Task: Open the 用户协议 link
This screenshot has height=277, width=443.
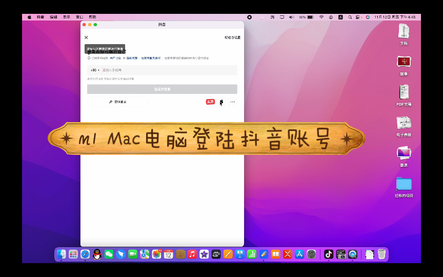Action: pyautogui.click(x=115, y=58)
